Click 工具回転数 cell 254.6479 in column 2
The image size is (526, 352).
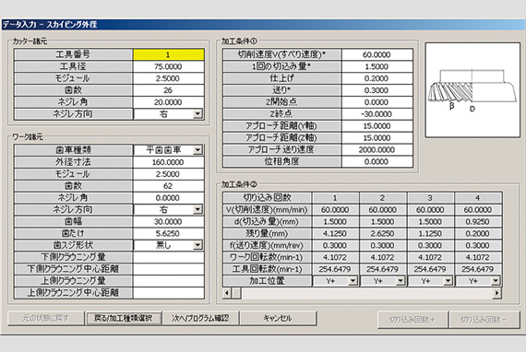coord(383,269)
